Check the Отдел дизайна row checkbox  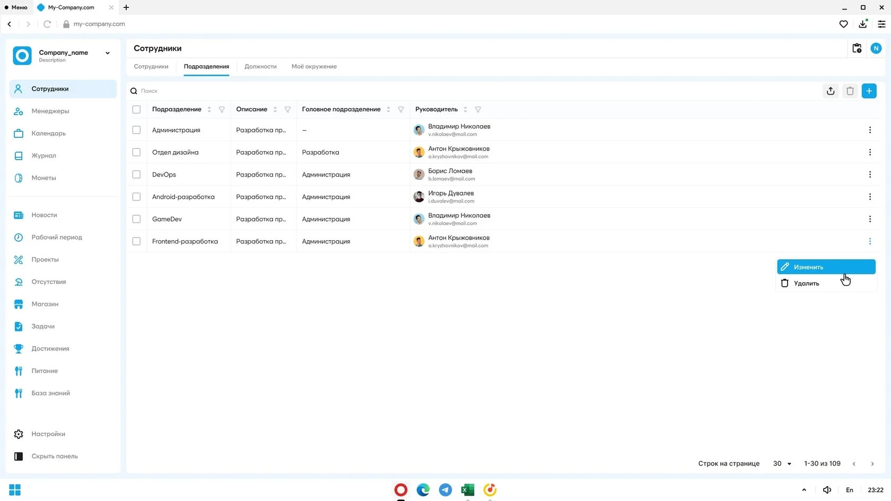pyautogui.click(x=136, y=152)
